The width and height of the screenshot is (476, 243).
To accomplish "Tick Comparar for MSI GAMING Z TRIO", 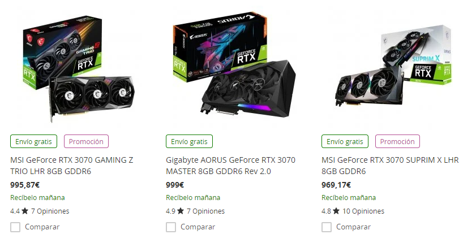I will (15, 227).
